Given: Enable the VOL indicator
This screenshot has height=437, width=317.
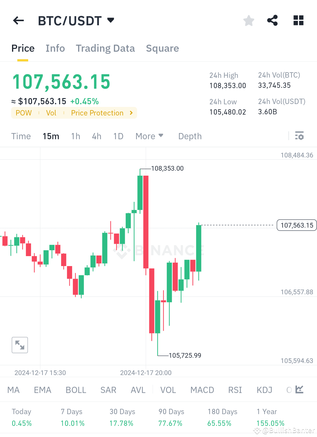Looking at the screenshot, I should pos(168,390).
